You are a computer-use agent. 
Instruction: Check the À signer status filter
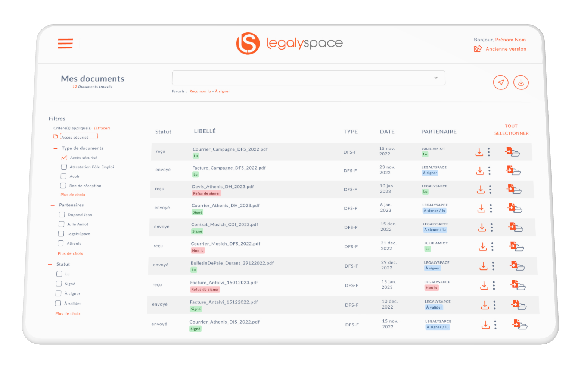click(x=58, y=293)
